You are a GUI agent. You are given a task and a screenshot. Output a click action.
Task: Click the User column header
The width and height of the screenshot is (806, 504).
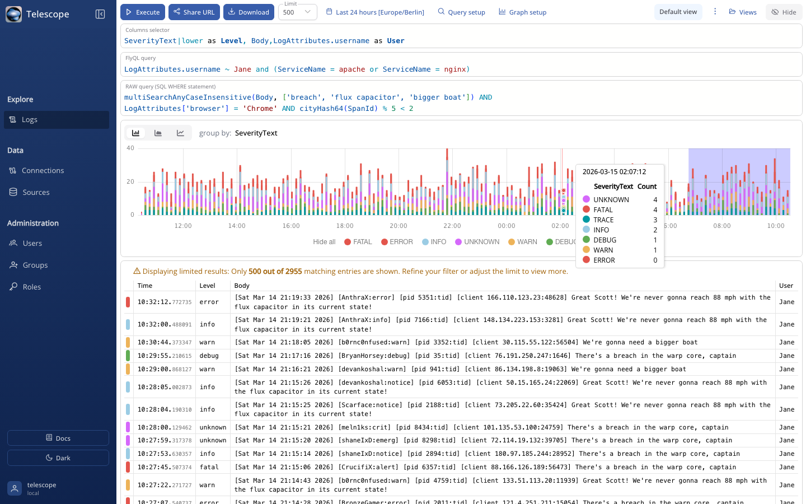point(786,286)
